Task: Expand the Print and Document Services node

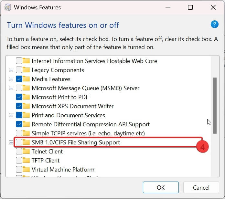Action: tap(11, 115)
